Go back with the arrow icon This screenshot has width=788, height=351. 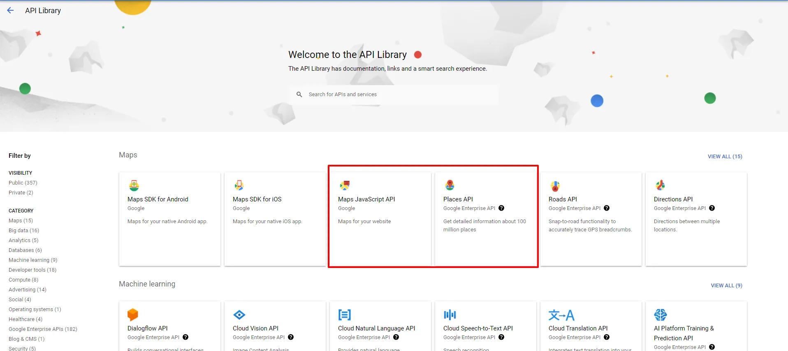coord(11,10)
